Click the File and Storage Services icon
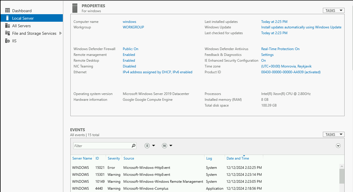This screenshot has width=353, height=192. [8, 33]
